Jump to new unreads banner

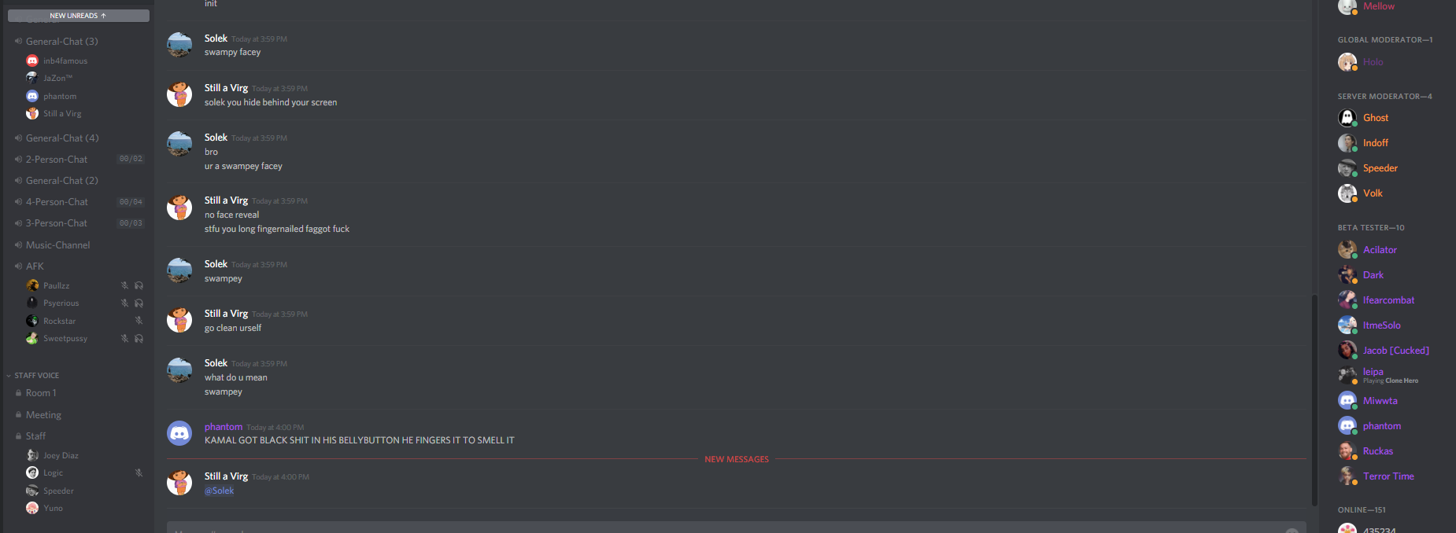78,16
